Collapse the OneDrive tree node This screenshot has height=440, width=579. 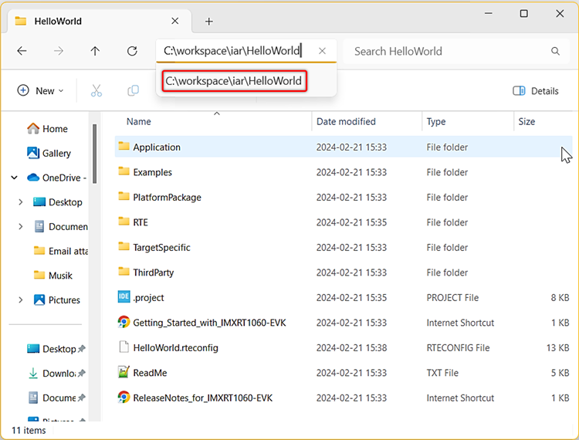[x=14, y=178]
